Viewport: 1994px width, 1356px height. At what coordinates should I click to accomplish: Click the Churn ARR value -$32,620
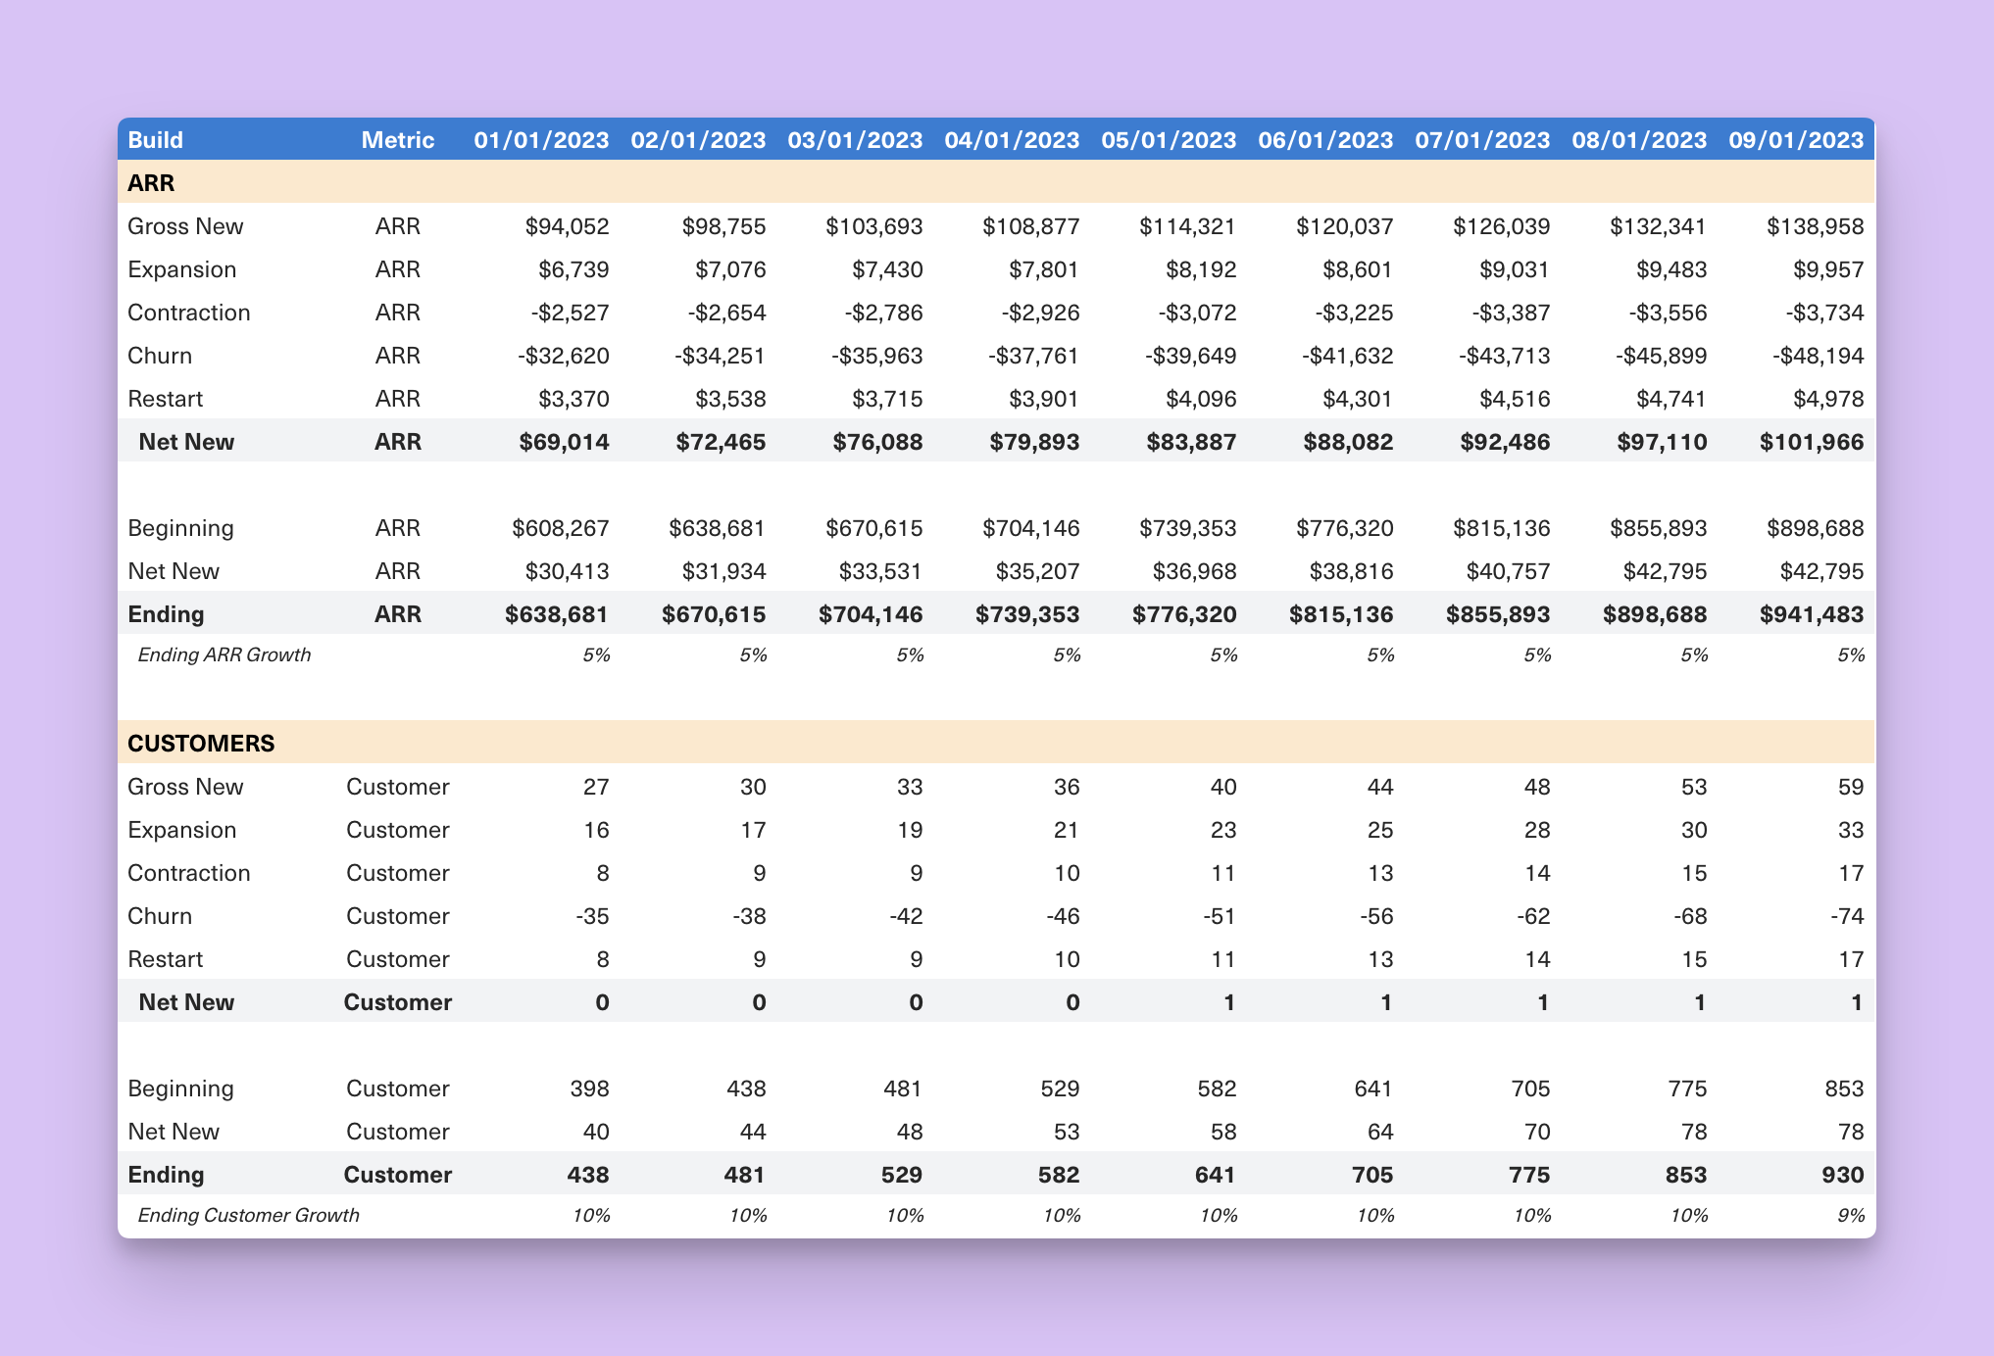pyautogui.click(x=564, y=356)
